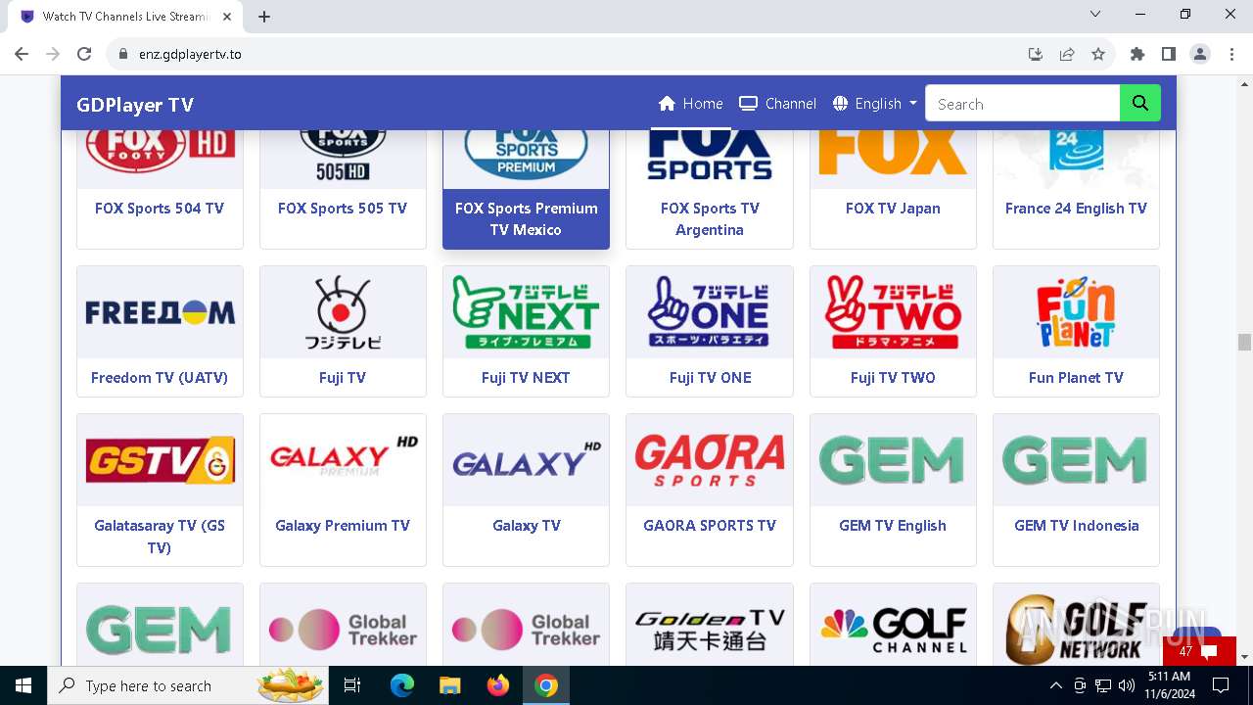Image resolution: width=1253 pixels, height=705 pixels.
Task: Open a new browser tab
Action: (264, 16)
